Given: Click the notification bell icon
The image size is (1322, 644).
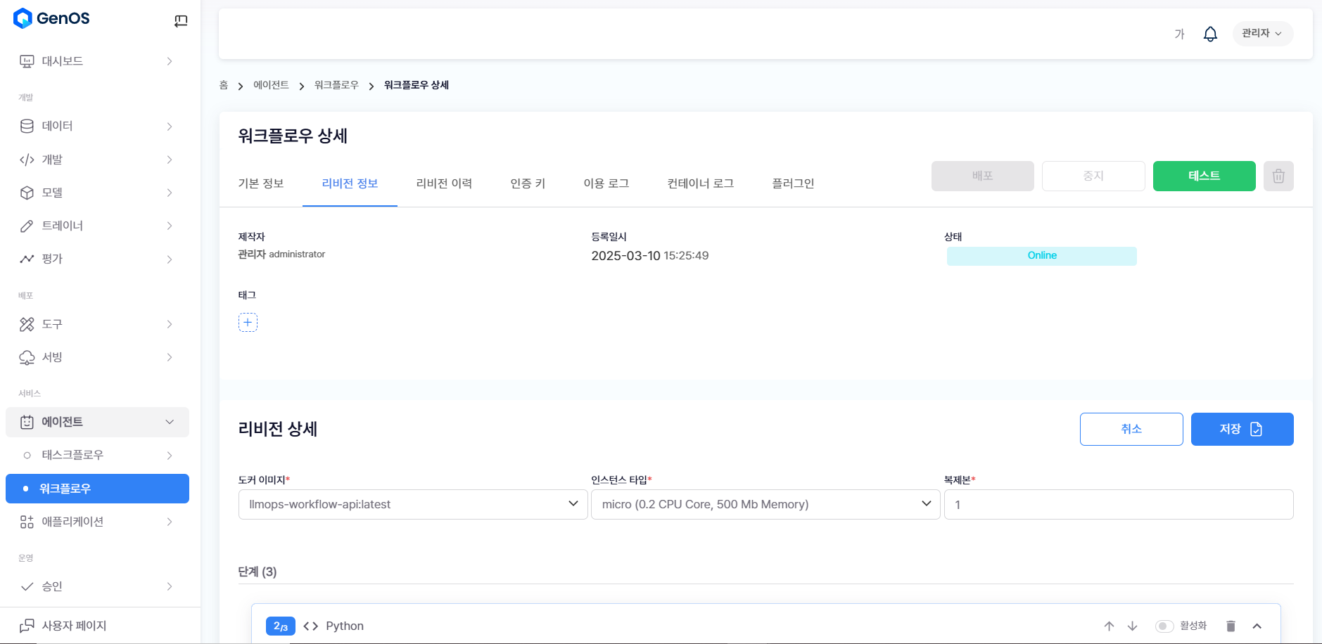Looking at the screenshot, I should [1210, 34].
